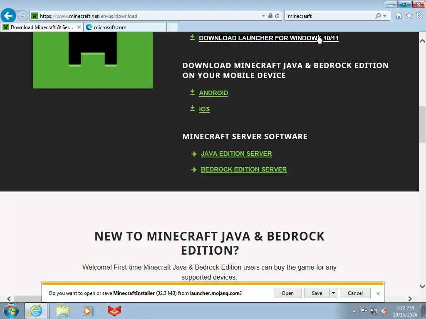Viewport: 426px width, 319px height.
Task: Open the Bedrock Edition Server link
Action: coord(244,169)
